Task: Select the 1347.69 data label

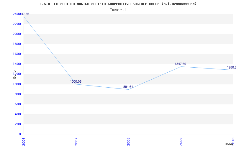Action: click(x=181, y=64)
